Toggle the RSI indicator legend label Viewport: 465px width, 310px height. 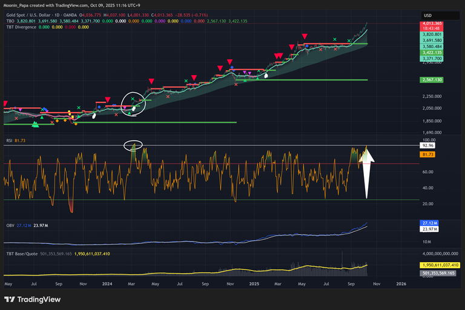tap(9, 140)
